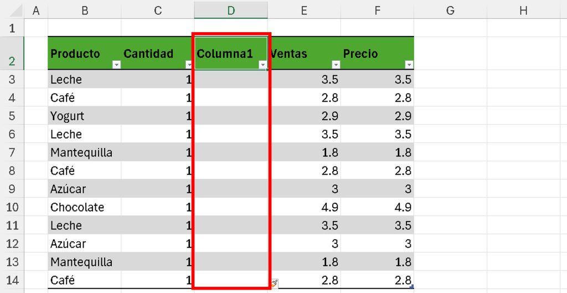
Task: Click the Chocolate product cell
Action: pyautogui.click(x=84, y=207)
